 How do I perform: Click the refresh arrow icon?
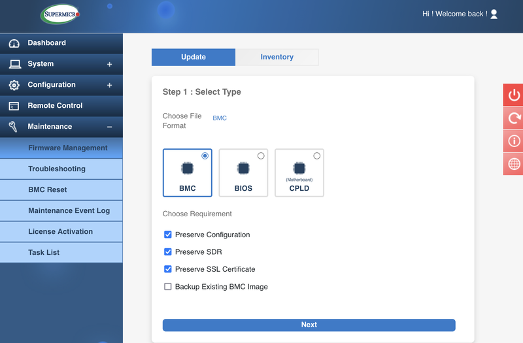pyautogui.click(x=514, y=118)
